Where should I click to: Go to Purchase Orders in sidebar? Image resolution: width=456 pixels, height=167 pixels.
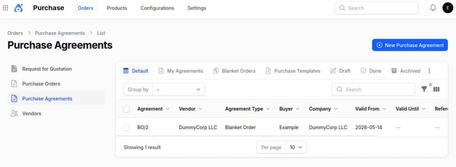tap(56, 84)
